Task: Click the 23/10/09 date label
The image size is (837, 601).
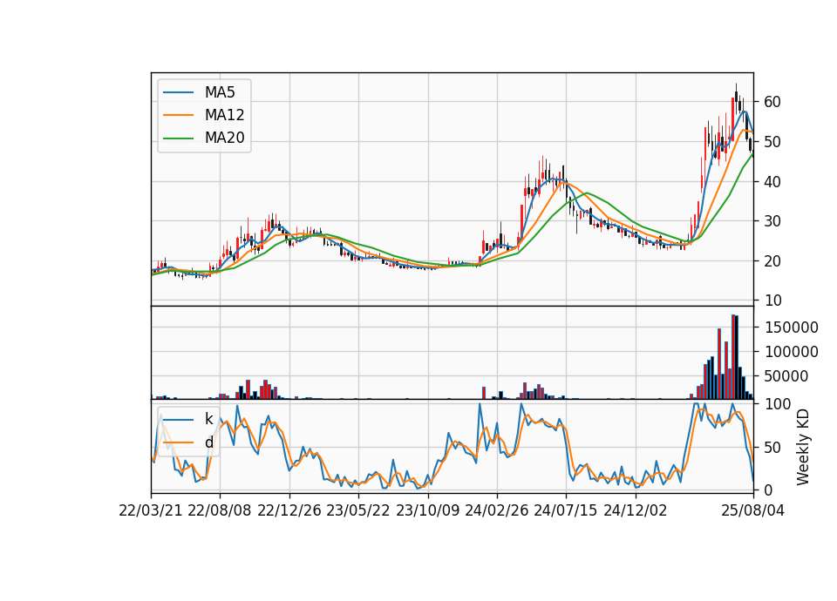Action: pyautogui.click(x=427, y=510)
